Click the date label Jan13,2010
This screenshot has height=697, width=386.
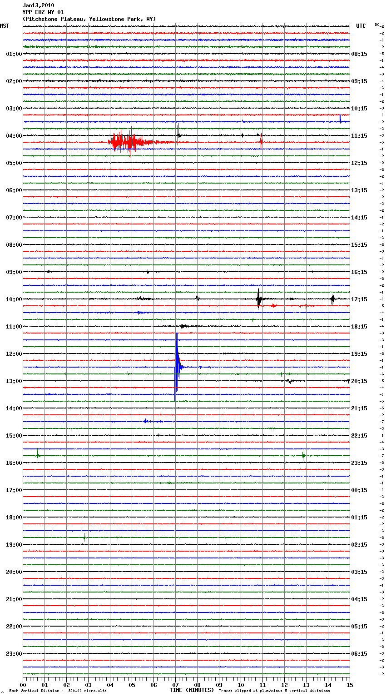tap(38, 5)
